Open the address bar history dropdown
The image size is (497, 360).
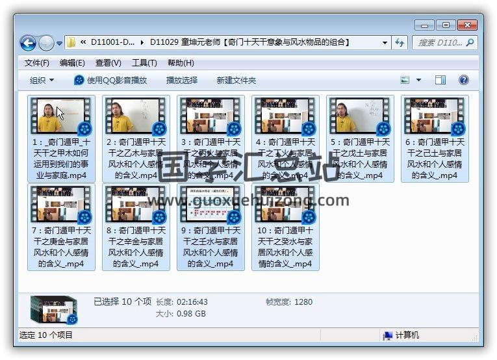[385, 42]
